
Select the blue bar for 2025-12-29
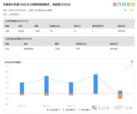(46, 84)
